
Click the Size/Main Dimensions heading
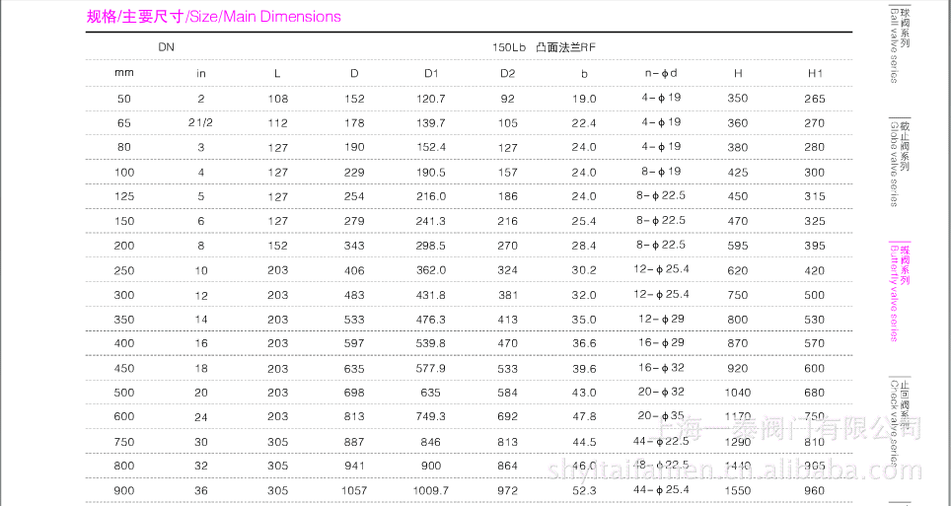coord(214,17)
